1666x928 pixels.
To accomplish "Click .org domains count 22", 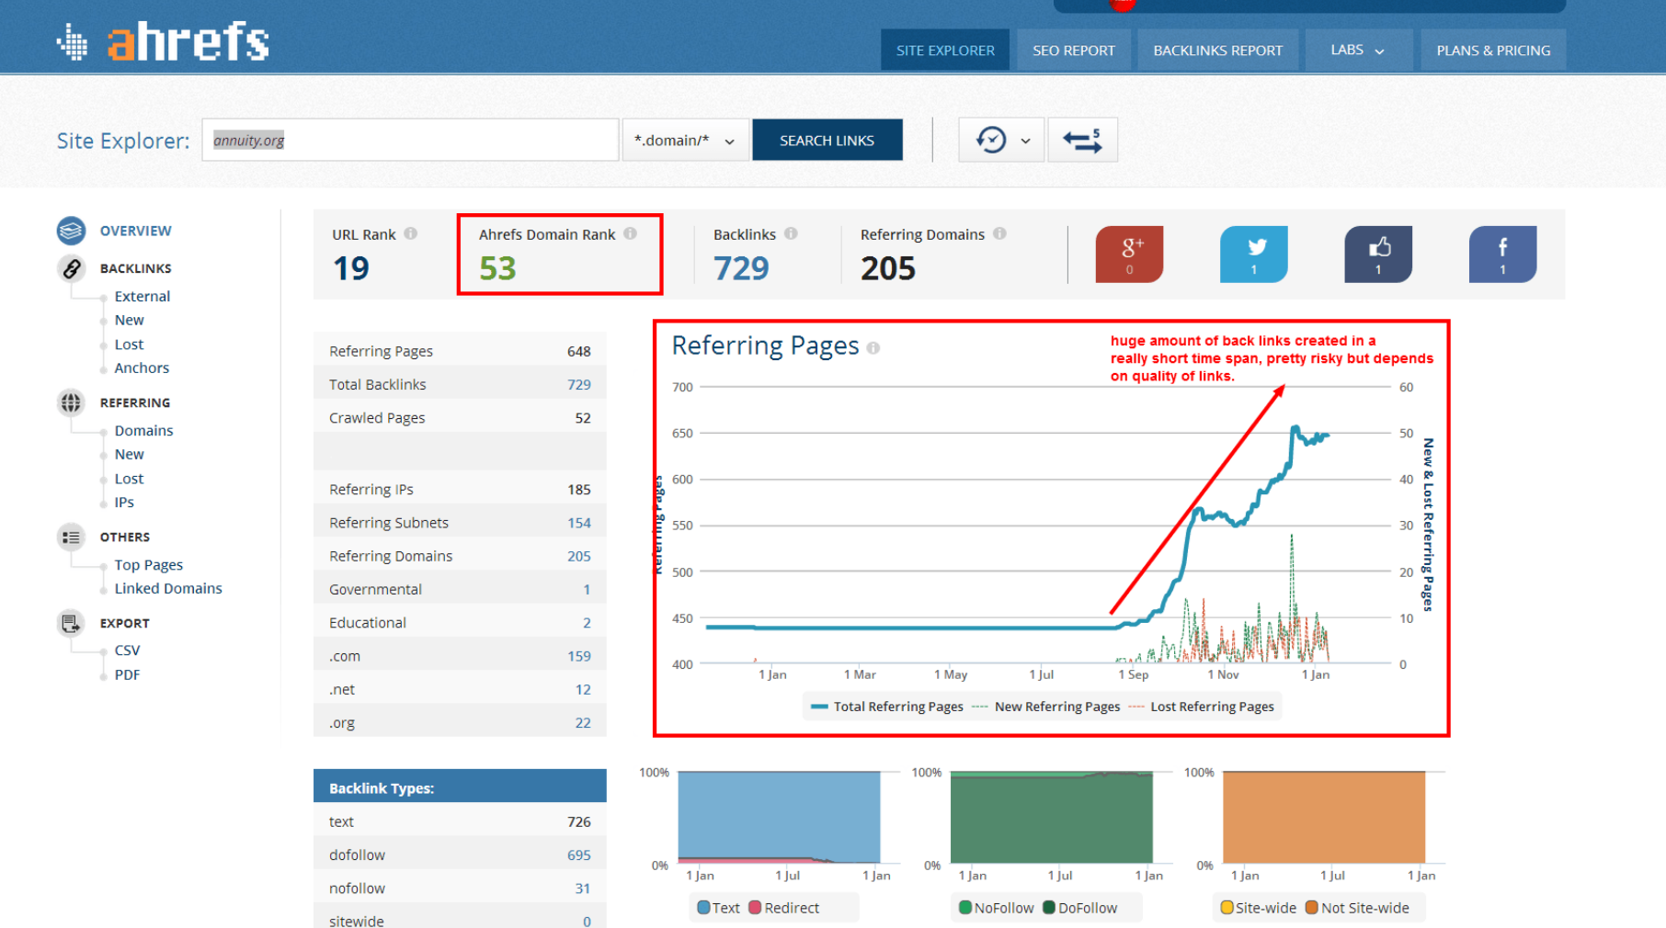I will click(x=583, y=722).
